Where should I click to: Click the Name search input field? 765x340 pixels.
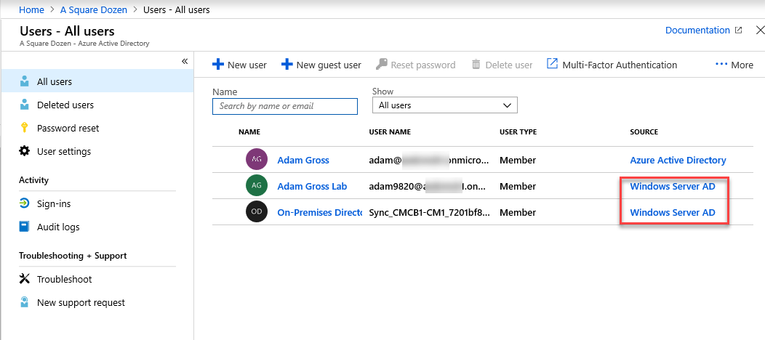(285, 106)
